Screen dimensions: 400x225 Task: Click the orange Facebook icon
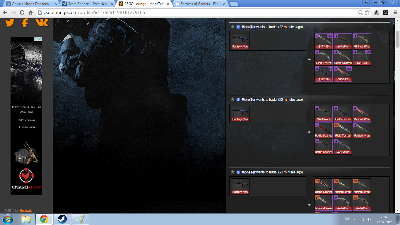(x=25, y=23)
